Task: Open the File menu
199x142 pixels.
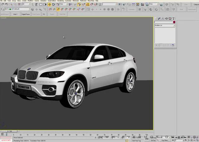Action: [x=1, y=1]
